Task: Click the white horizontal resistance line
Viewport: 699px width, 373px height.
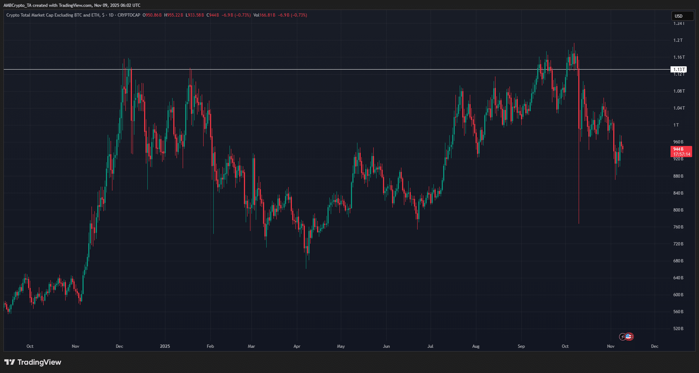Action: tap(324, 69)
